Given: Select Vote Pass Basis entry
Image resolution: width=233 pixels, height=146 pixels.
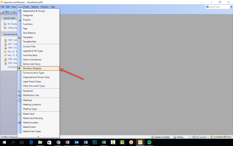Looking at the screenshot, I should (38, 55).
